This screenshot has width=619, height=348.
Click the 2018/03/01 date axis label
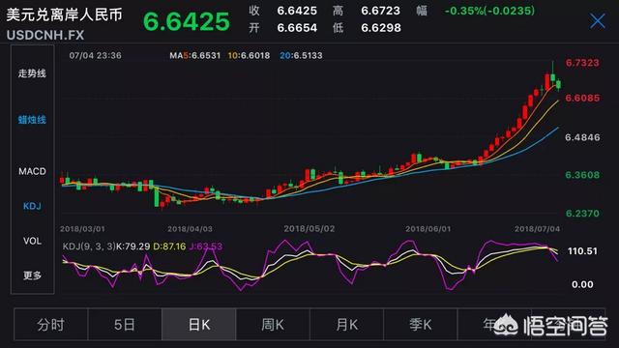click(82, 229)
